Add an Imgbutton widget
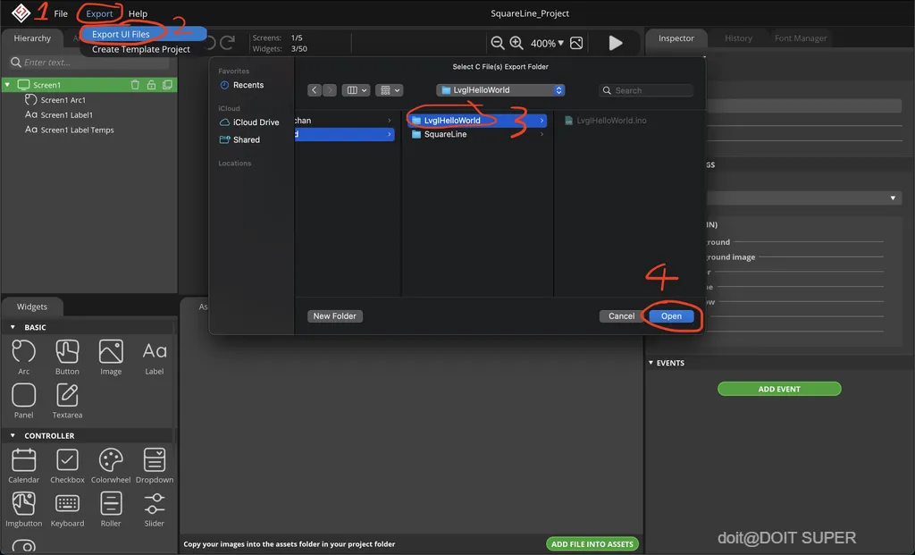Image resolution: width=915 pixels, height=555 pixels. 23,509
